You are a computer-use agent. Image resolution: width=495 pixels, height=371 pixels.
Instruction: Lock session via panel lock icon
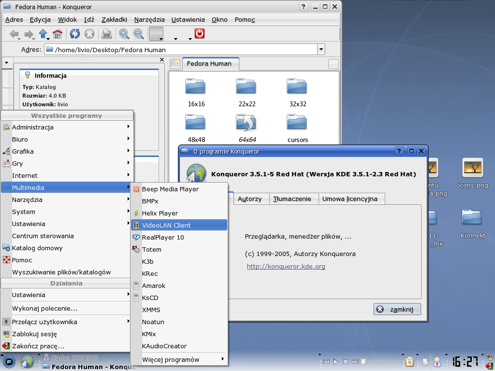click(x=489, y=357)
